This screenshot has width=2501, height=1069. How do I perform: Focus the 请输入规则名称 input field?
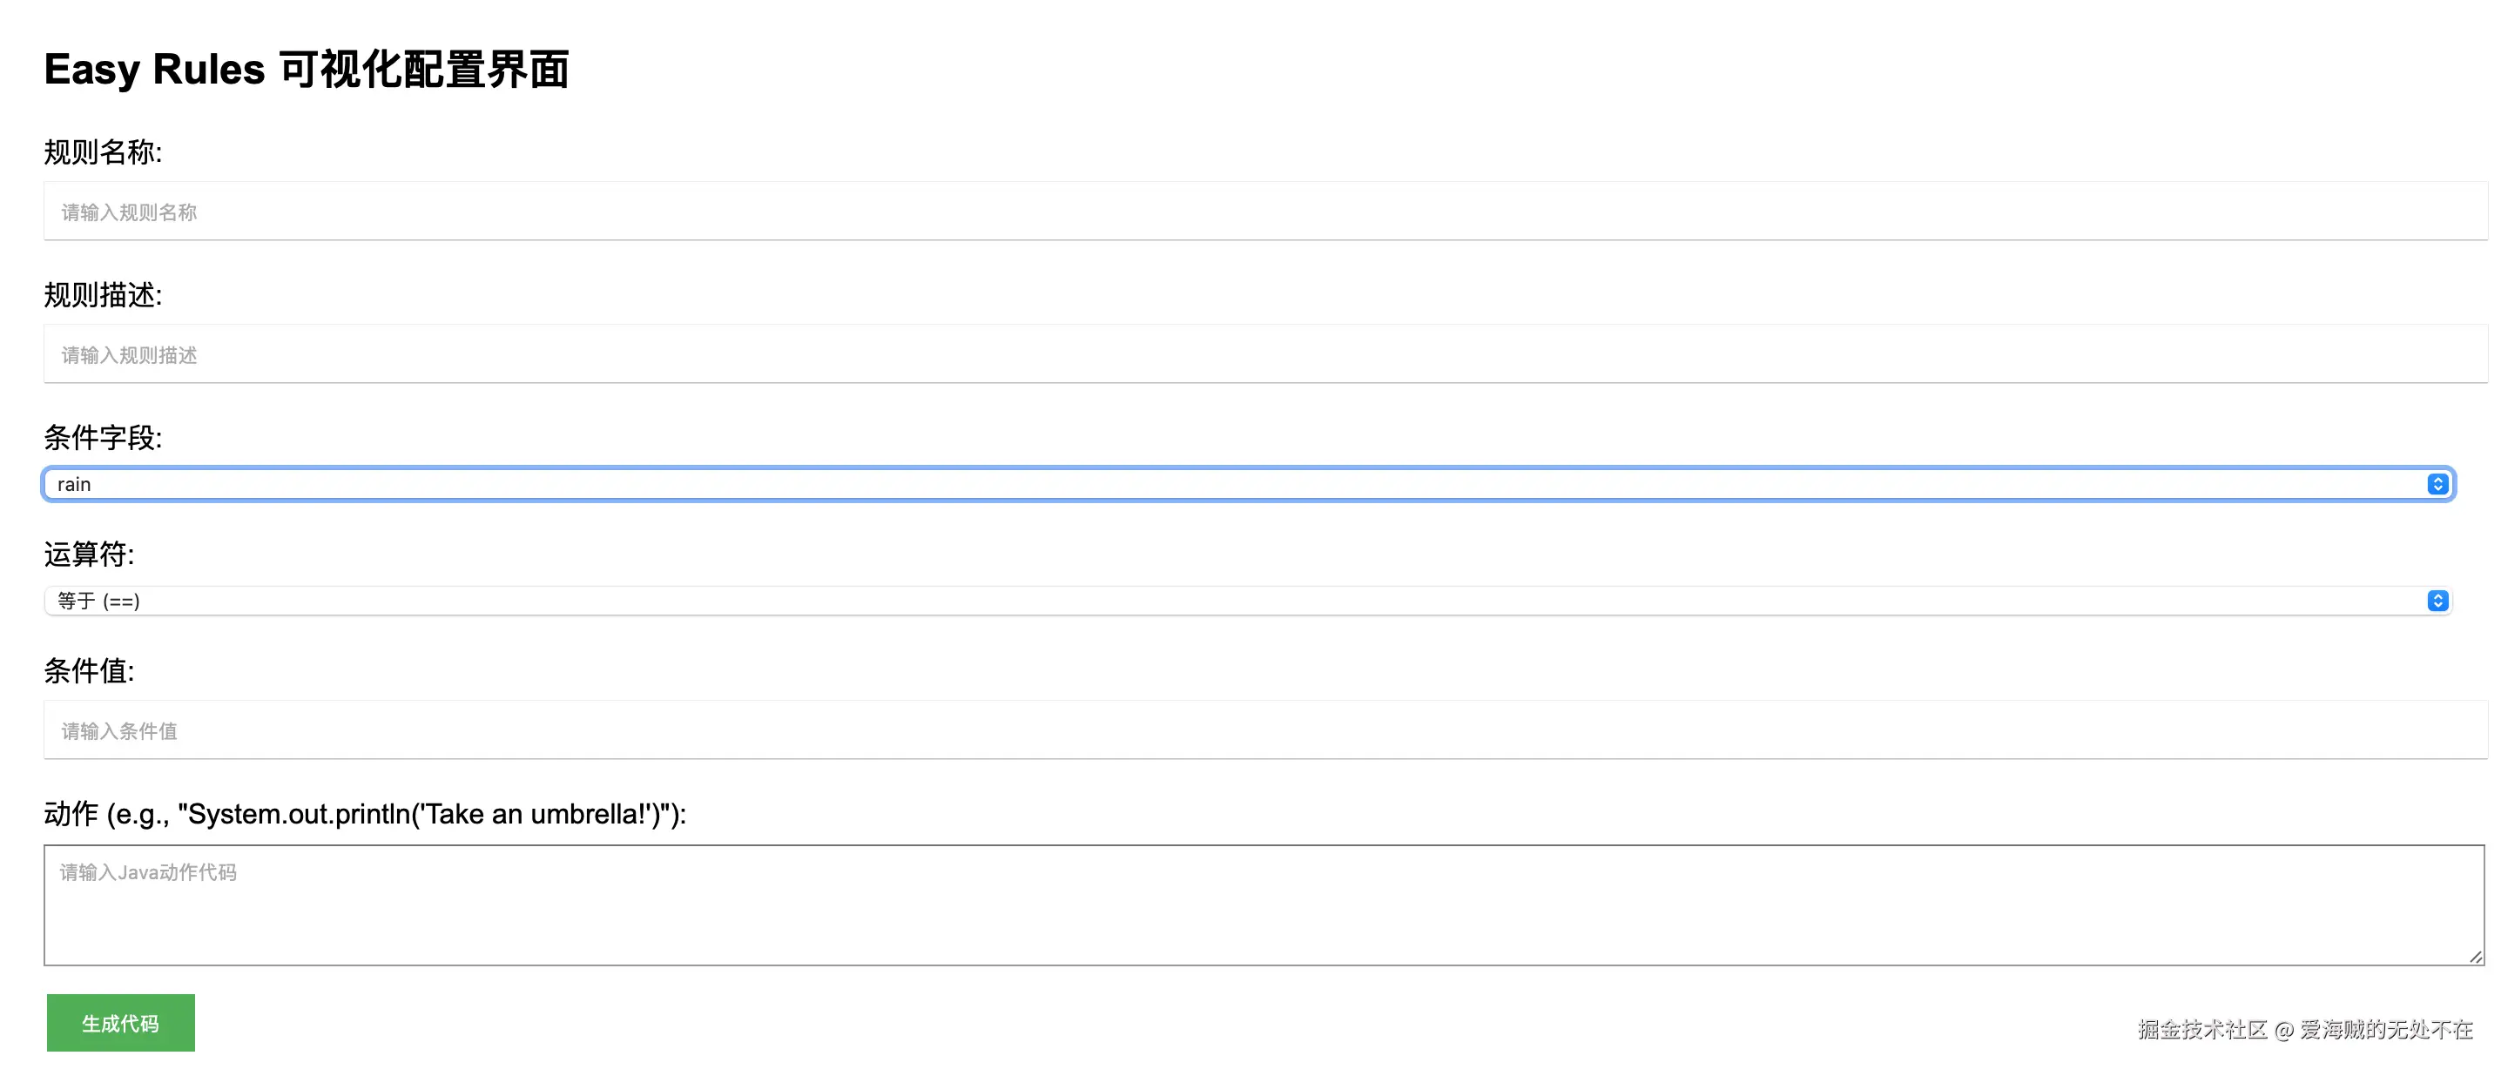point(1262,212)
